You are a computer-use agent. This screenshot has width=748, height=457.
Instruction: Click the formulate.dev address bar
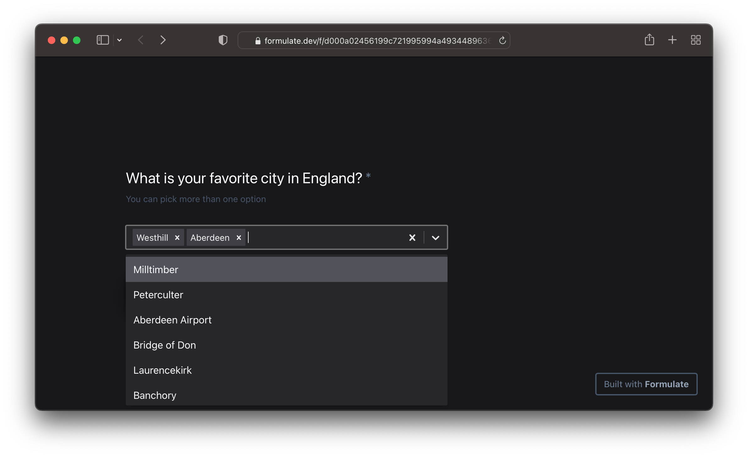point(374,41)
